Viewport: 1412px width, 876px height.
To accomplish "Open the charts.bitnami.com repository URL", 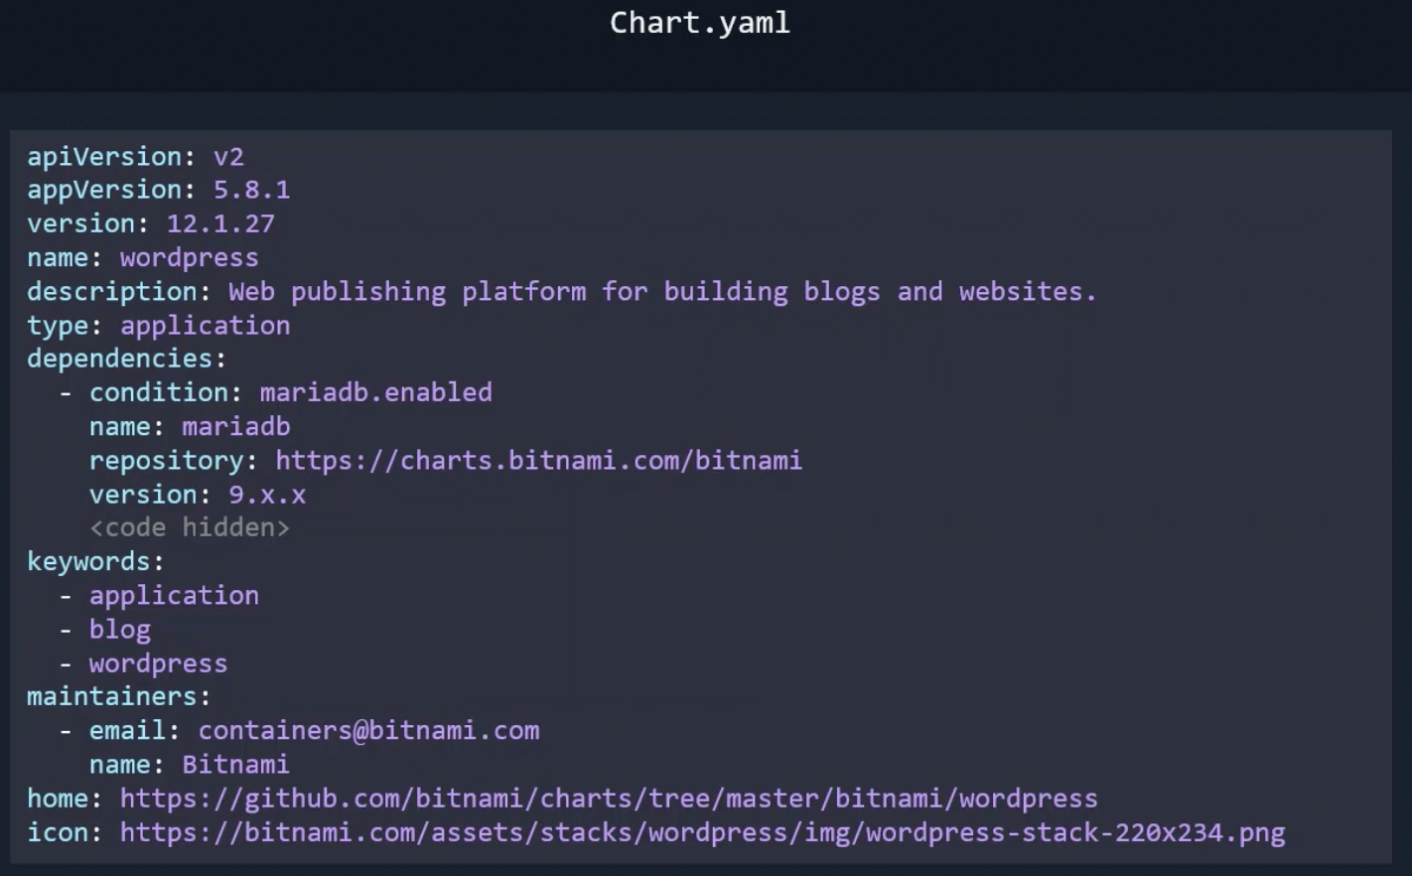I will coord(538,460).
